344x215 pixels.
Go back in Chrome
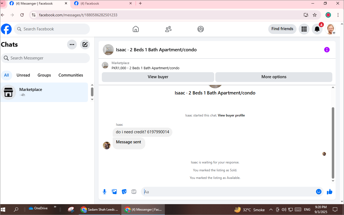(x=3, y=15)
